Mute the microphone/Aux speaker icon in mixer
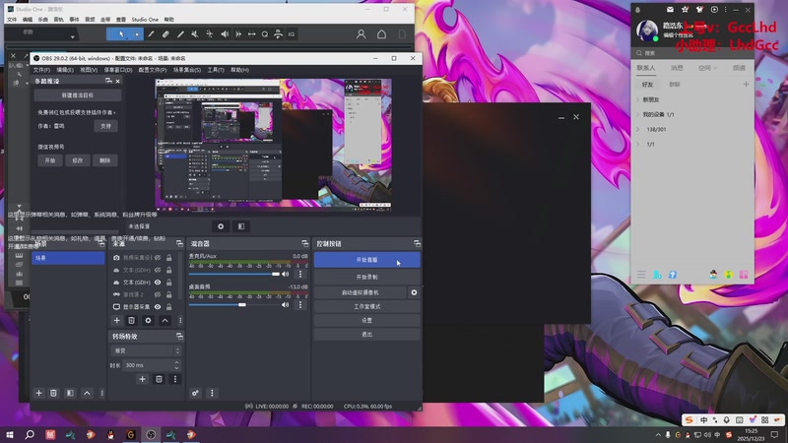Viewport: 788px width, 443px height. pyautogui.click(x=286, y=275)
